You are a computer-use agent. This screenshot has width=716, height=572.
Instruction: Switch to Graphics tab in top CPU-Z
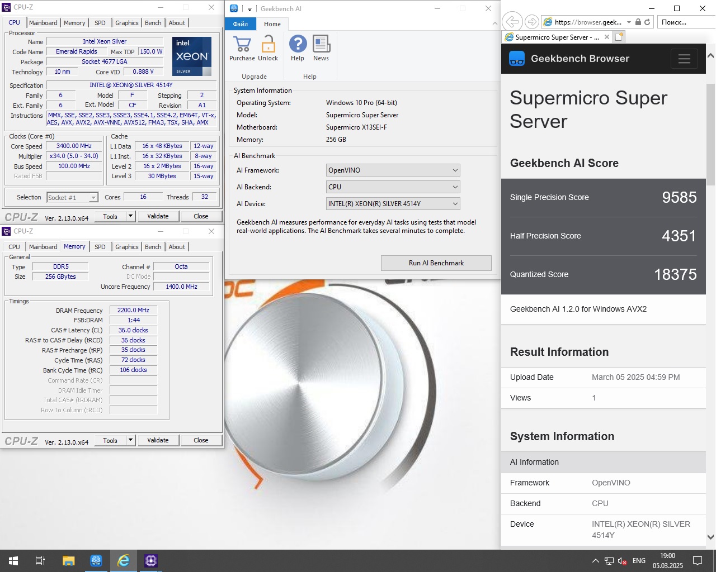(x=127, y=23)
